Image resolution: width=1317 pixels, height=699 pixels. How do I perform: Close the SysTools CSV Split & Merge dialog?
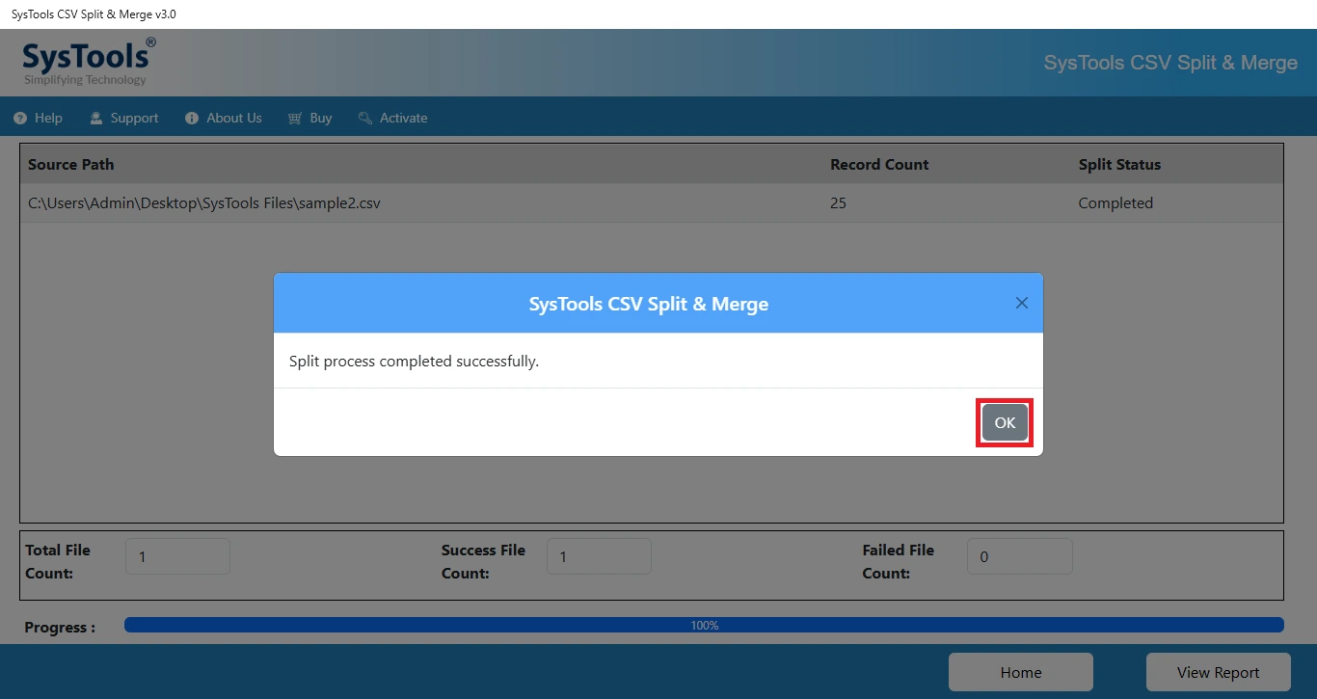tap(1022, 303)
